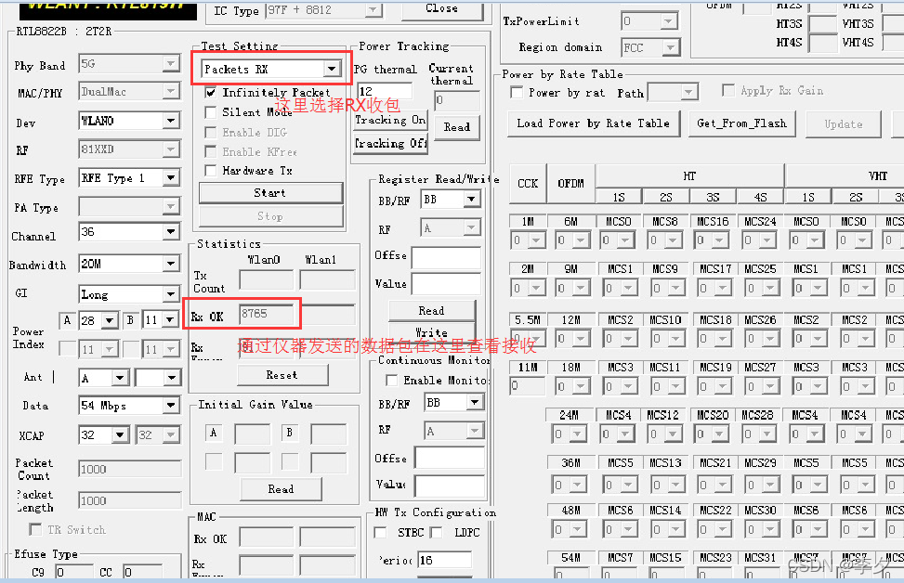The width and height of the screenshot is (904, 583).
Task: Open Register Read/Write BB/RF dropdown
Action: coord(471,200)
